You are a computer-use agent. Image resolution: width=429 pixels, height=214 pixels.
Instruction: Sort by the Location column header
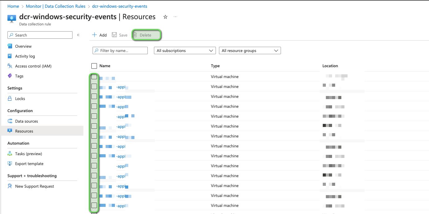coord(330,66)
